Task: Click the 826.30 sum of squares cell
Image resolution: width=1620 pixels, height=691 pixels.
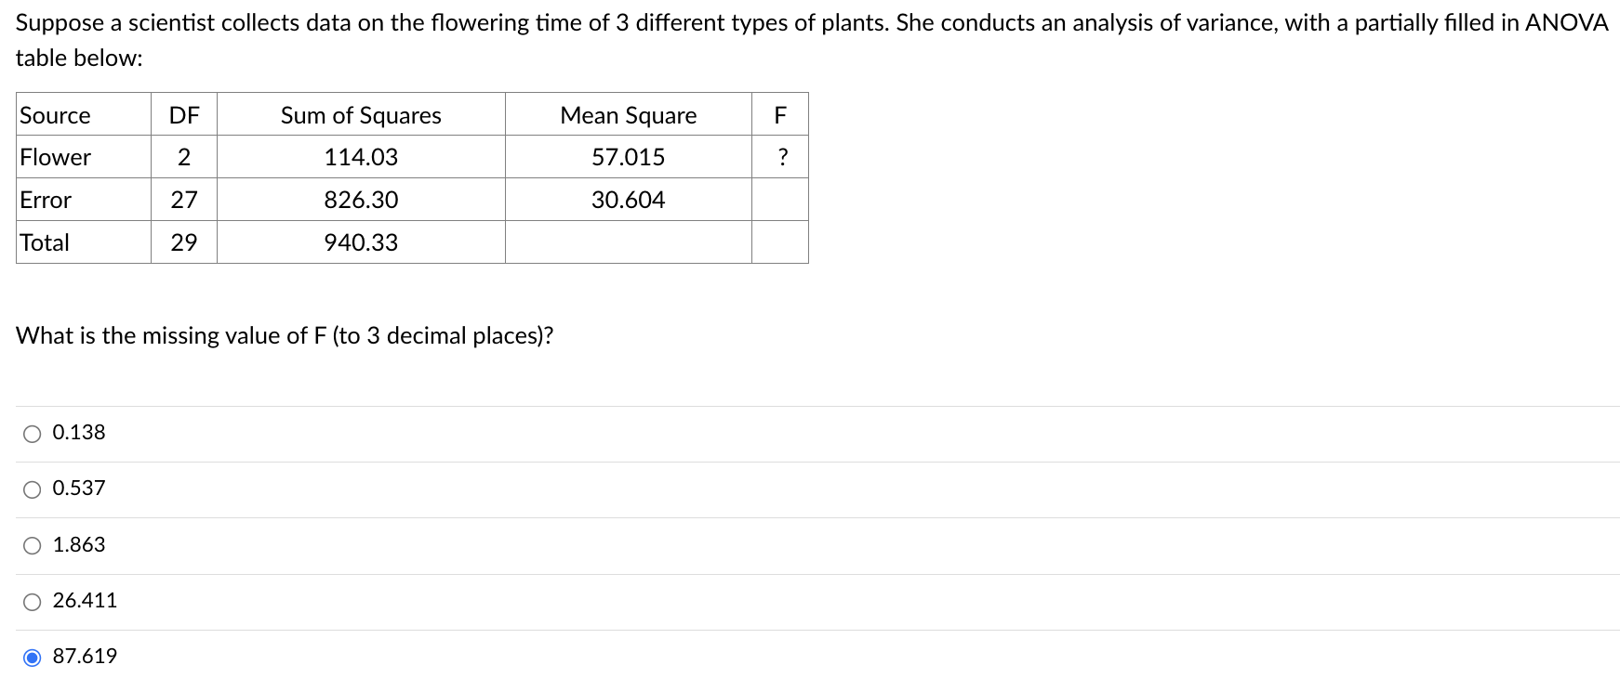Action: point(362,200)
